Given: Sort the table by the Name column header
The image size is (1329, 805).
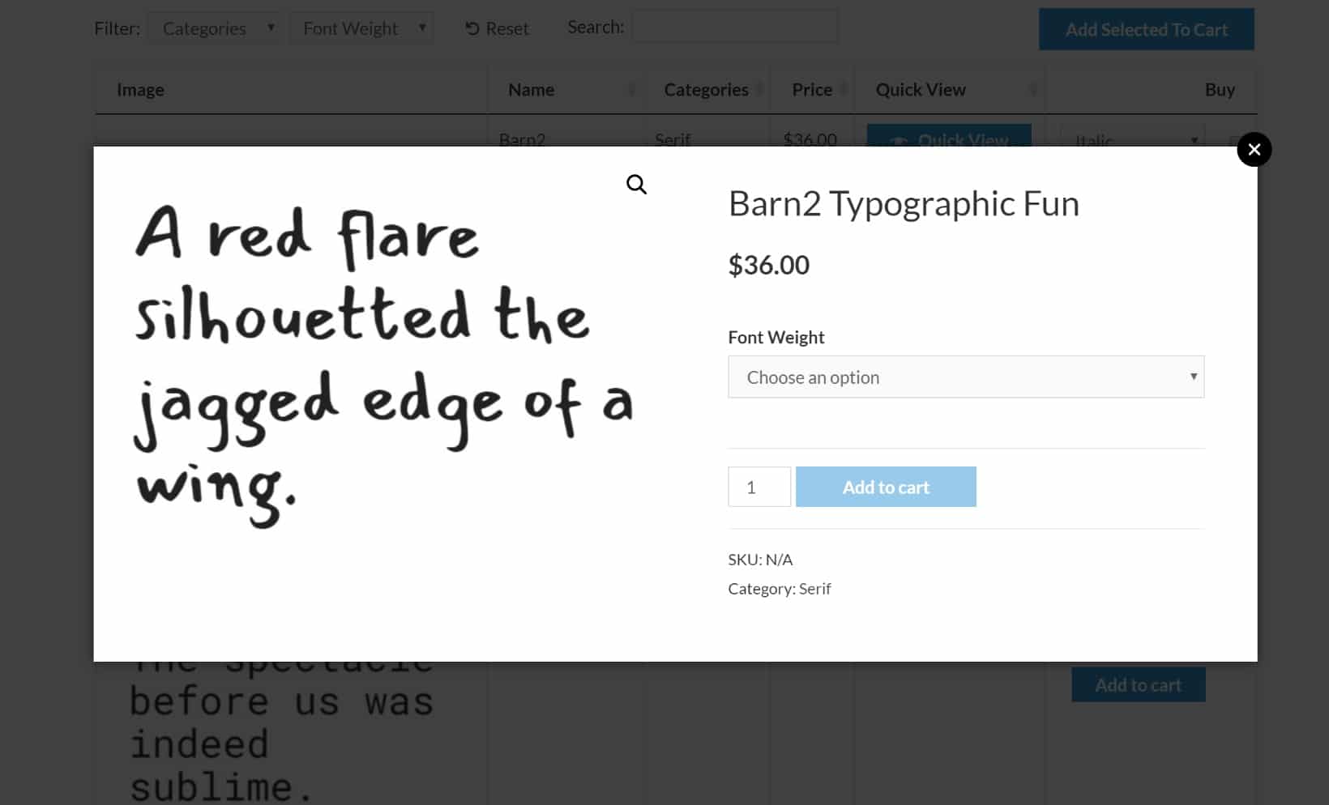Looking at the screenshot, I should click(x=531, y=90).
